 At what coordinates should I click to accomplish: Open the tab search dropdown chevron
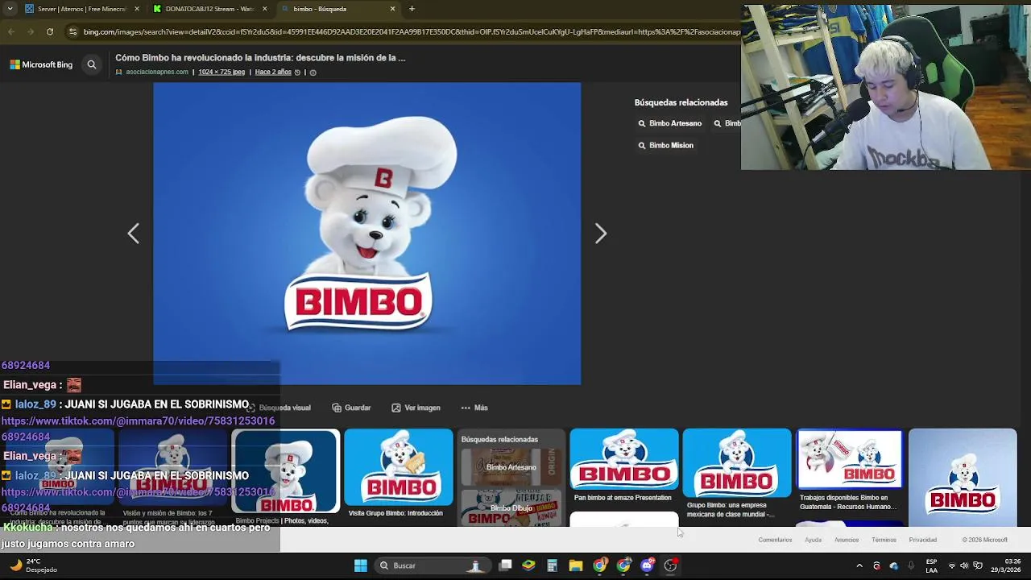[x=9, y=9]
